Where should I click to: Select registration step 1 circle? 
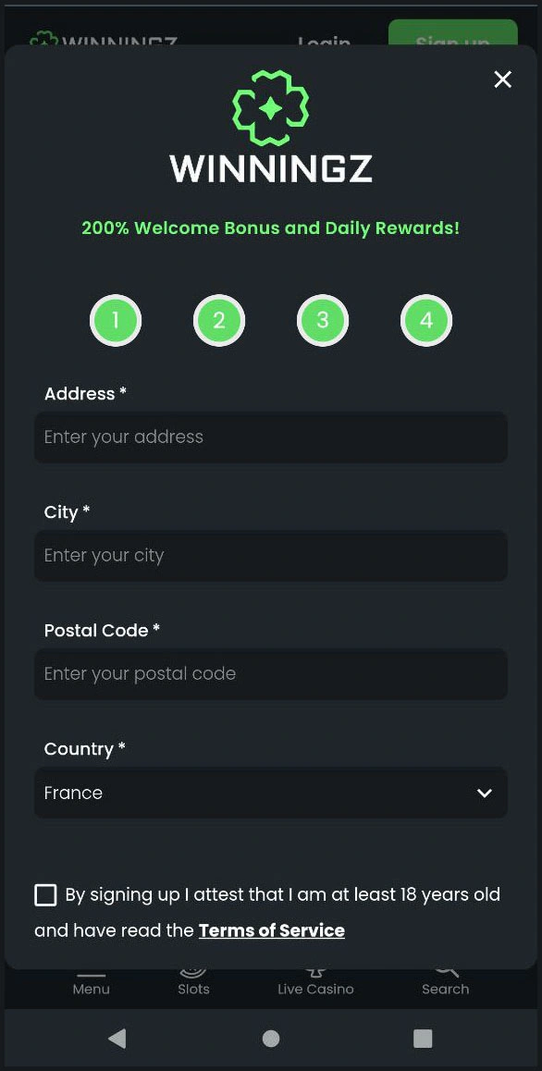[x=116, y=320]
